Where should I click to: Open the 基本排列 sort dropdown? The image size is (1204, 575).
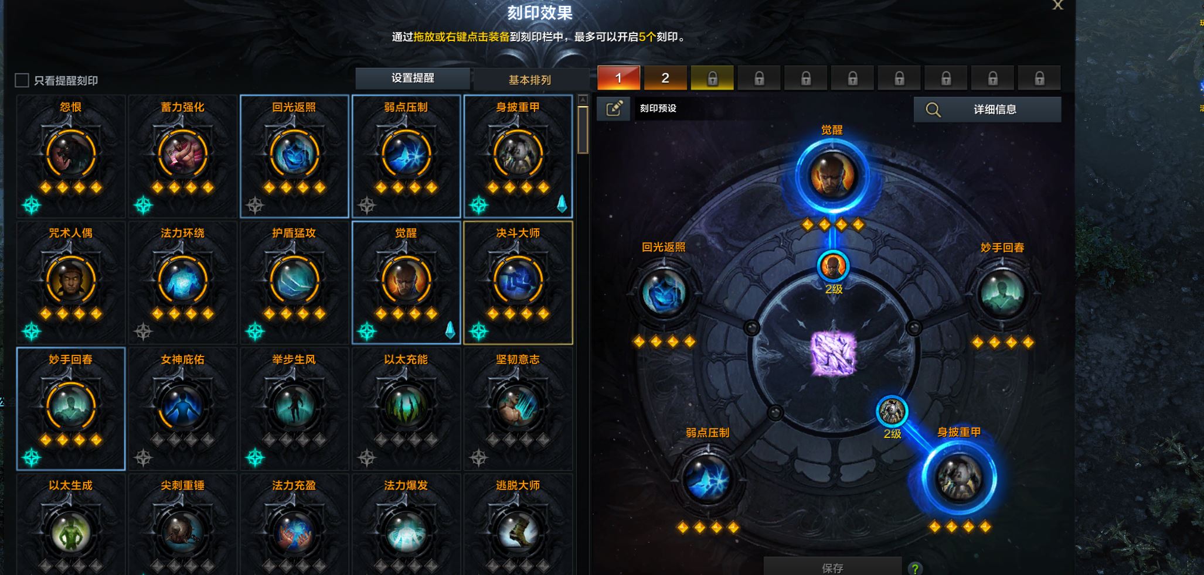click(530, 80)
